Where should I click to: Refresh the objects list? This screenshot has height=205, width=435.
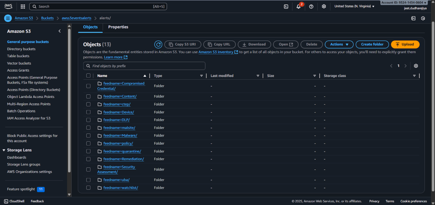158,44
